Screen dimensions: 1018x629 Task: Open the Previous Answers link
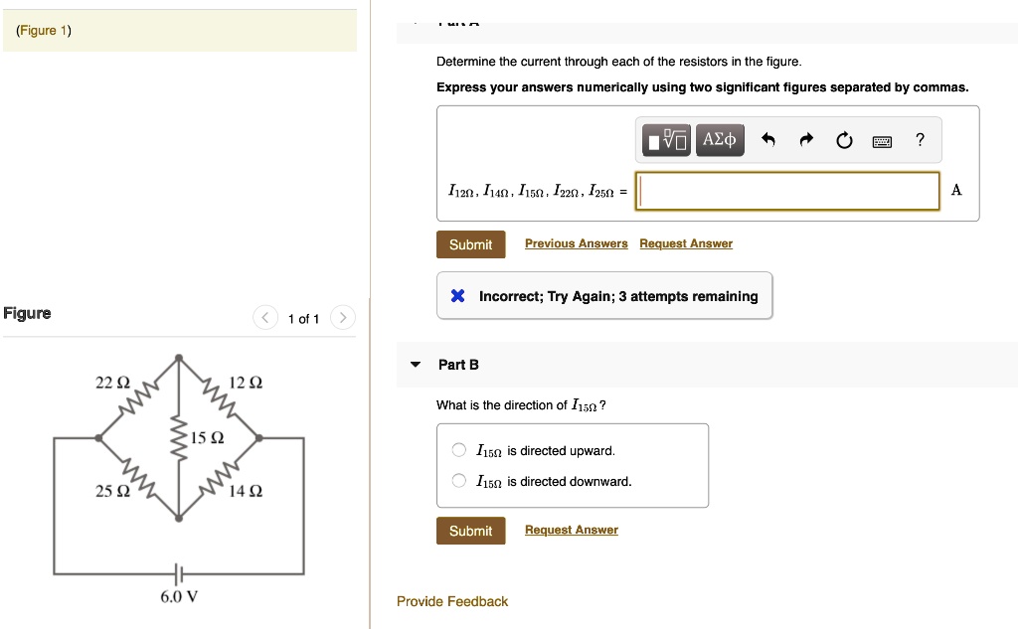(577, 243)
